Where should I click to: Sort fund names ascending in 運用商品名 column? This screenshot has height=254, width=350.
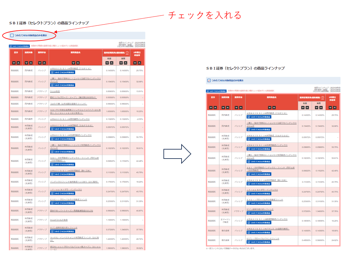pos(77,63)
